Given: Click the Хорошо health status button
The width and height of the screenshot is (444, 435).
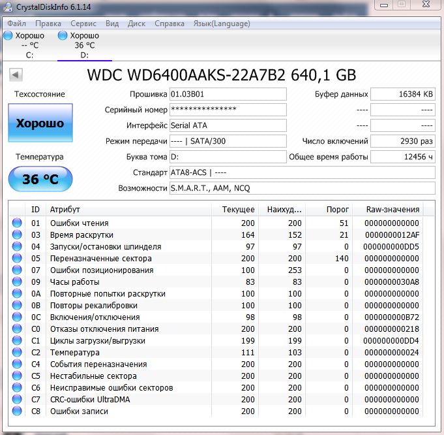Looking at the screenshot, I should 40,123.
